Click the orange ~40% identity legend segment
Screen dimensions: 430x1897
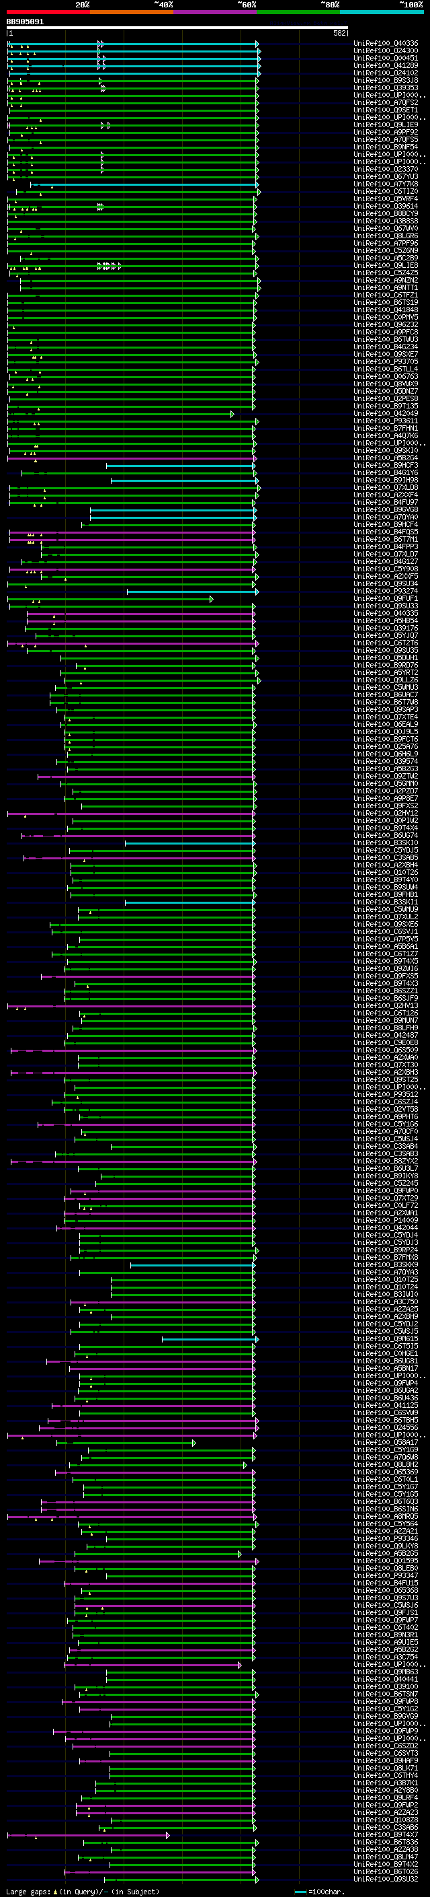pyautogui.click(x=132, y=12)
